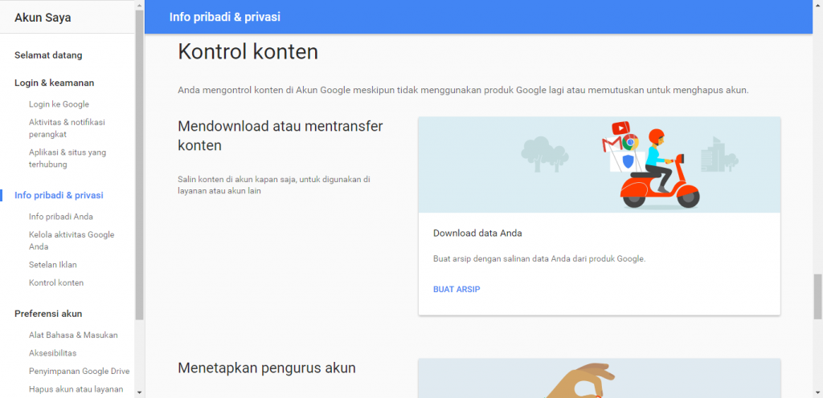823x398 pixels.
Task: Click the Gmail icon on scooter box
Action: click(612, 144)
